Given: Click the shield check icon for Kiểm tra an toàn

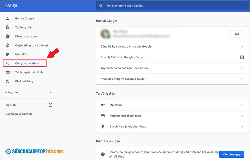Looking at the screenshot, I should coord(7,36).
